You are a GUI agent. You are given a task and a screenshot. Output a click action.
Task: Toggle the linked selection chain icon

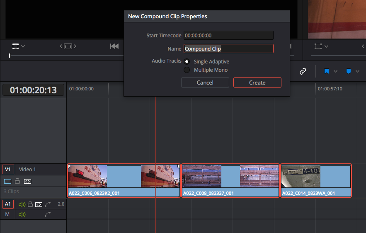coord(303,71)
